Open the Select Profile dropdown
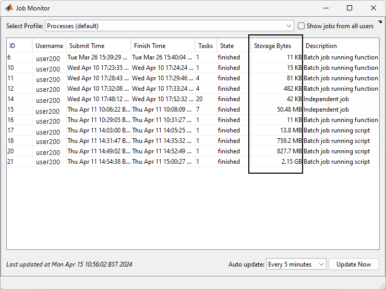 [x=170, y=26]
